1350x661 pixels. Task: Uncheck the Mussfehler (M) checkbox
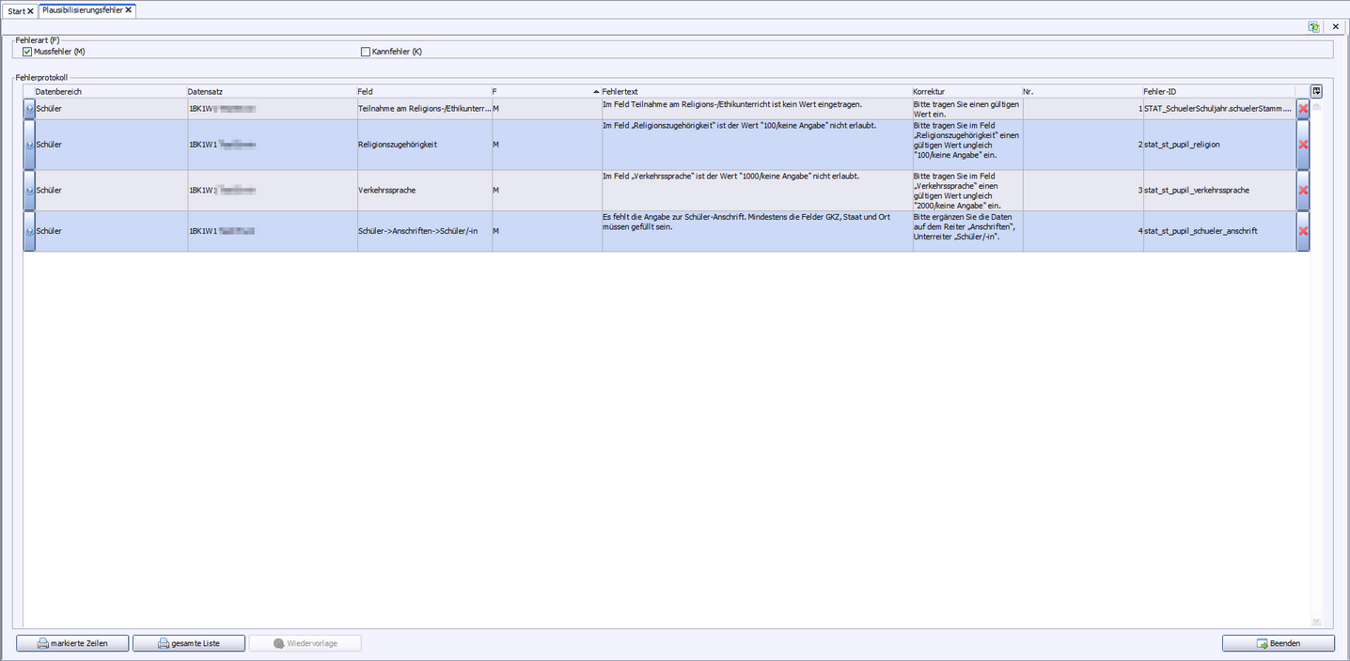click(27, 52)
